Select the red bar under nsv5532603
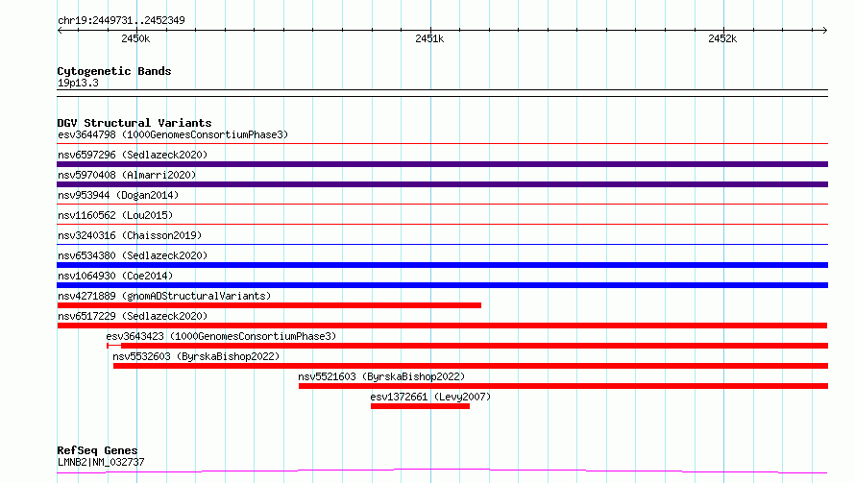Screen dimensions: 855x483 471,366
